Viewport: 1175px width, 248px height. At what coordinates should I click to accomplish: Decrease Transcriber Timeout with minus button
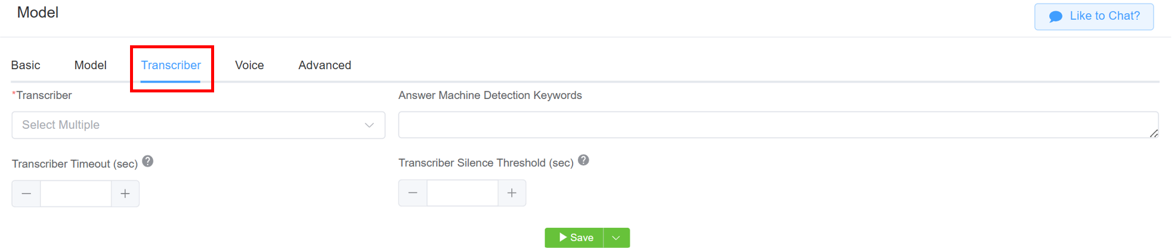(x=26, y=194)
